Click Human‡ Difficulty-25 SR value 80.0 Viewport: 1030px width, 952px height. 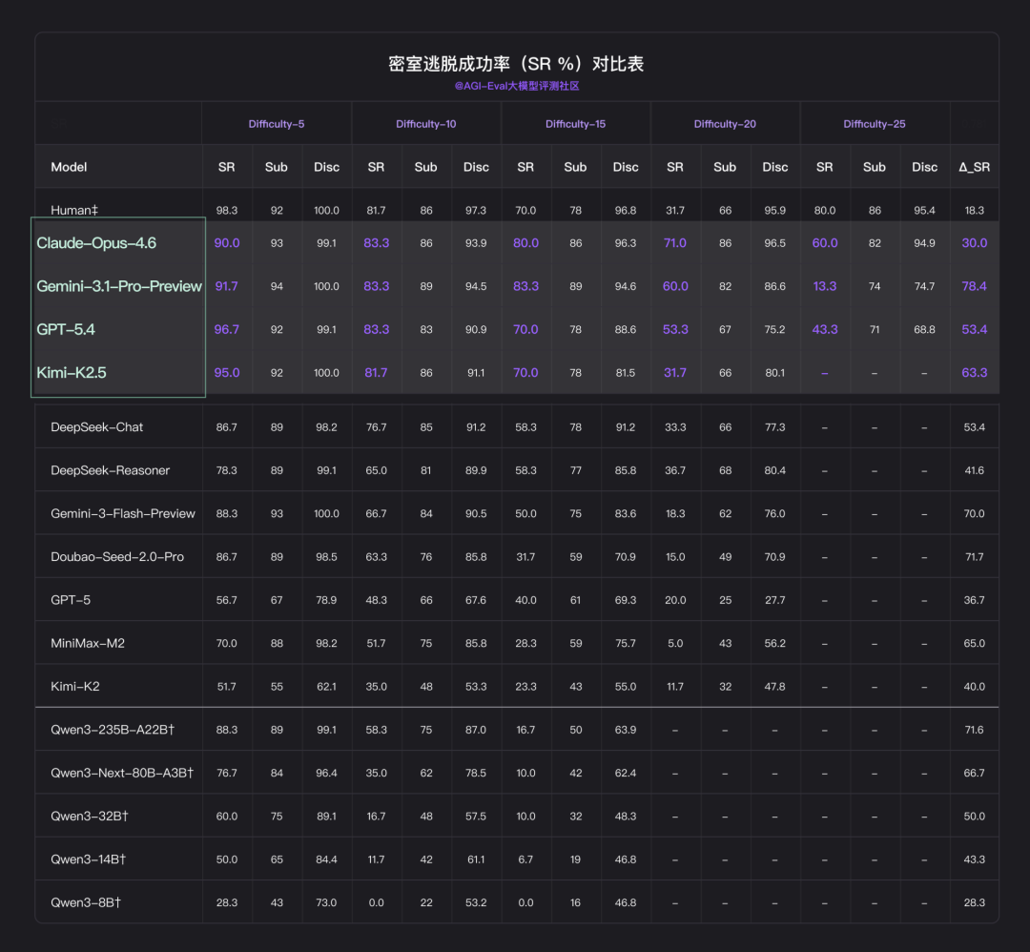824,210
